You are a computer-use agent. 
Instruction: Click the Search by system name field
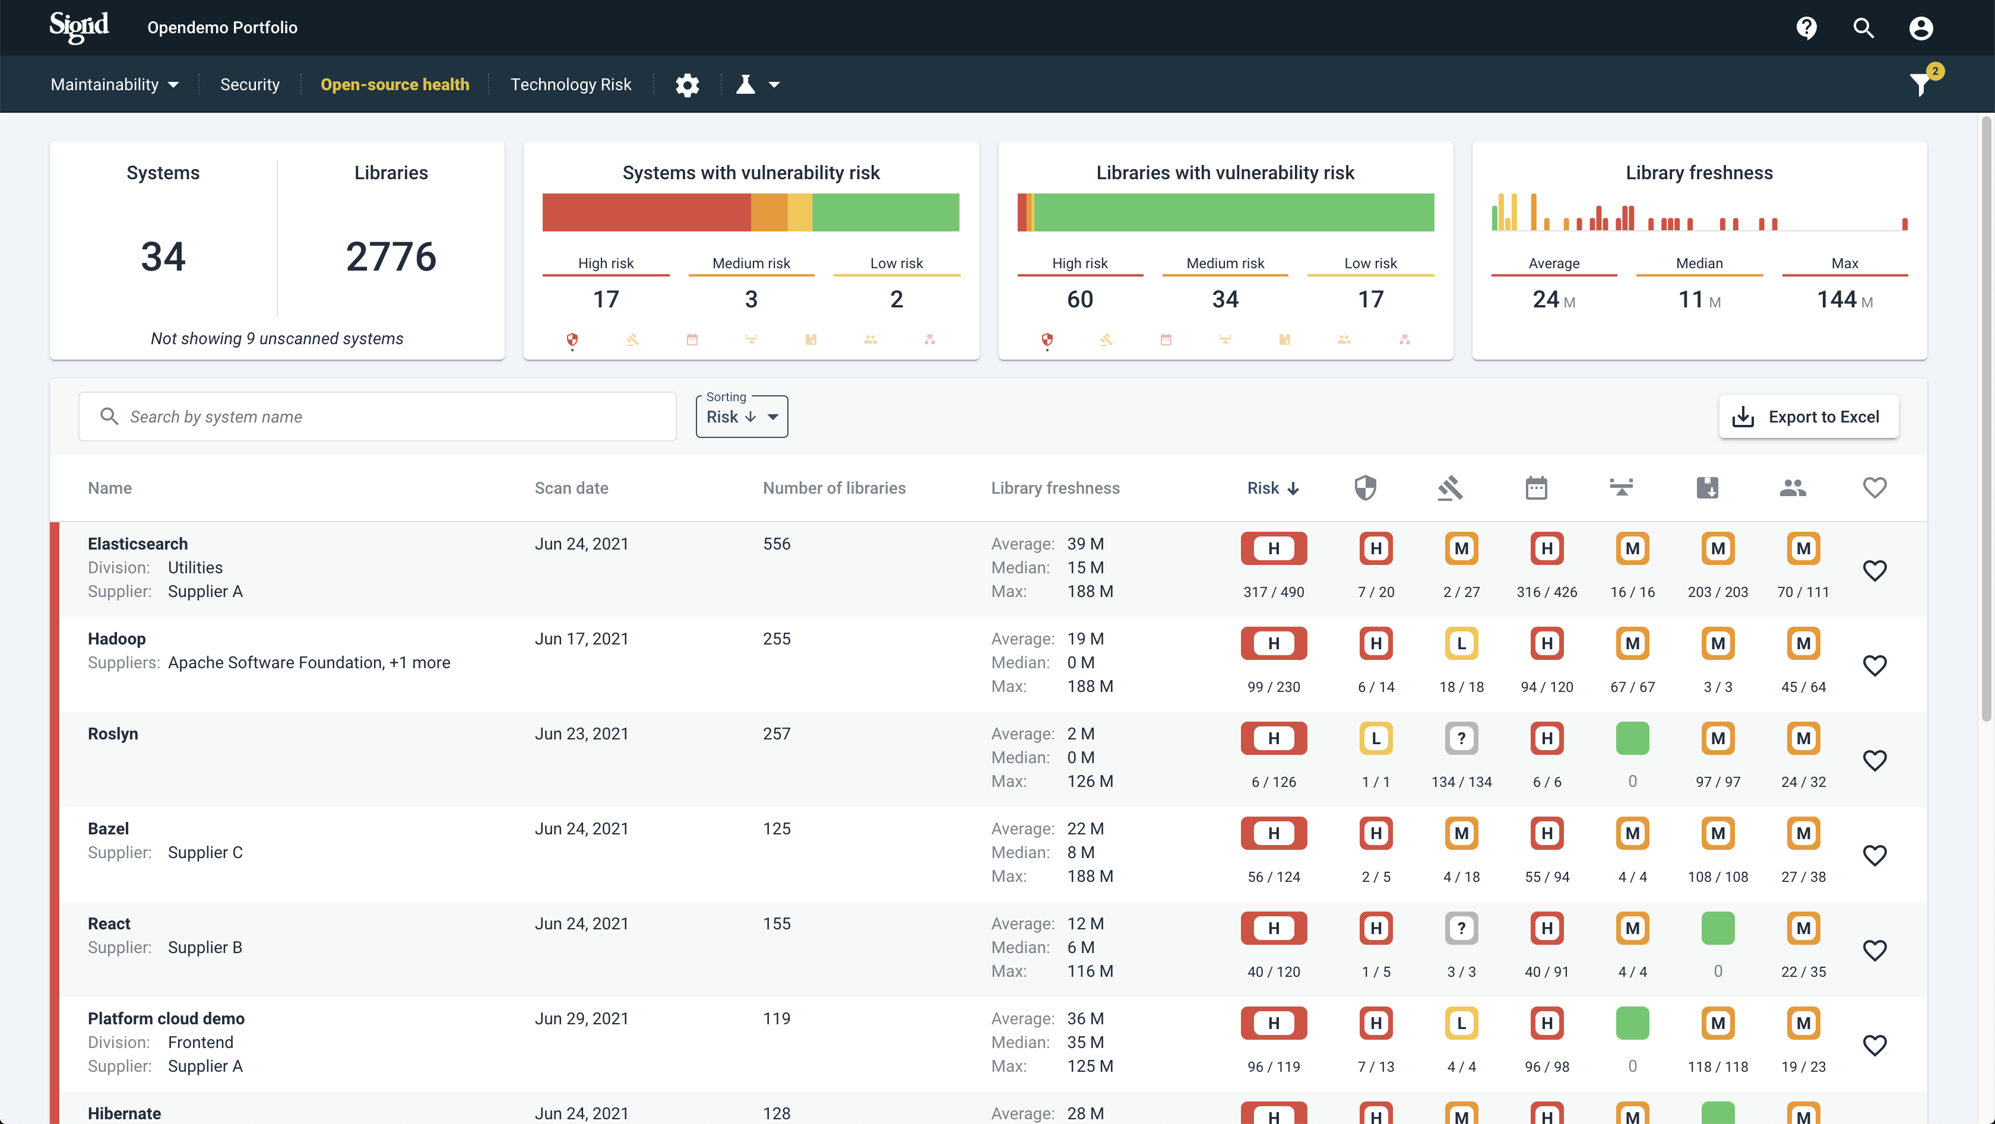[377, 417]
